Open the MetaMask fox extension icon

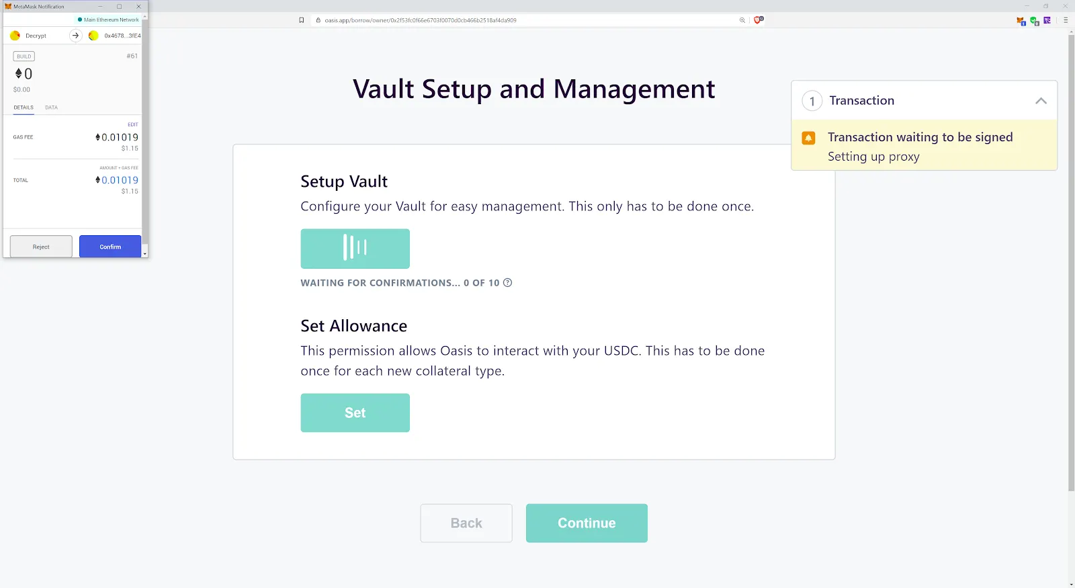coord(1021,21)
